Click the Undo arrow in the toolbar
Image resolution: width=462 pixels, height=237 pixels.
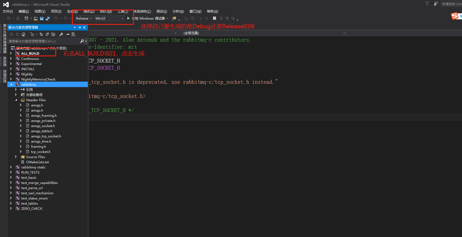point(56,18)
